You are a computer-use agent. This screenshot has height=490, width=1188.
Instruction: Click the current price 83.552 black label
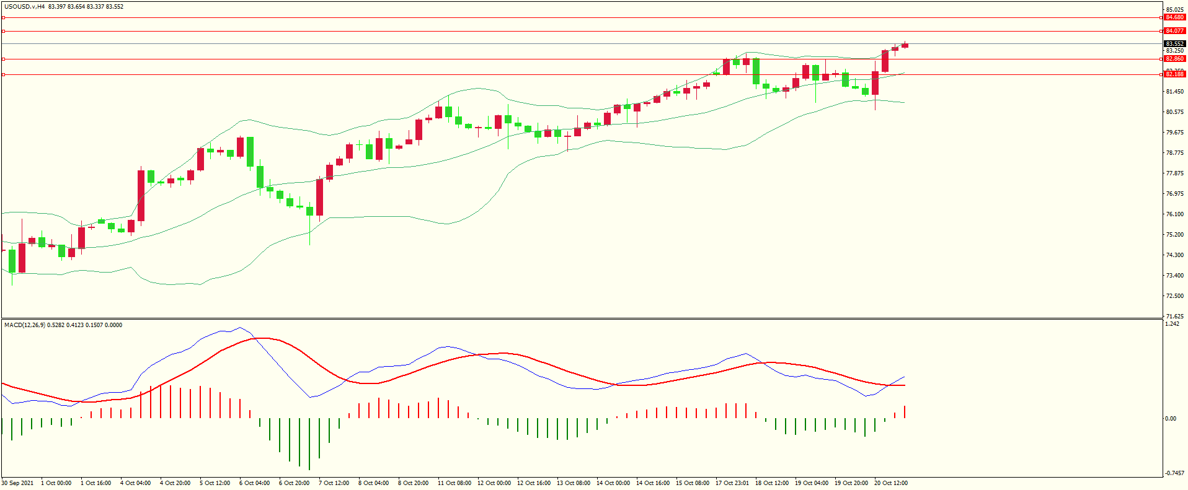pyautogui.click(x=1174, y=44)
